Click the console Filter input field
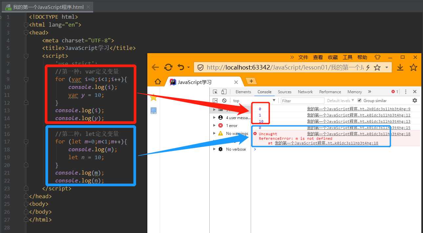Image resolution: width=423 pixels, height=233 pixels. [x=303, y=101]
